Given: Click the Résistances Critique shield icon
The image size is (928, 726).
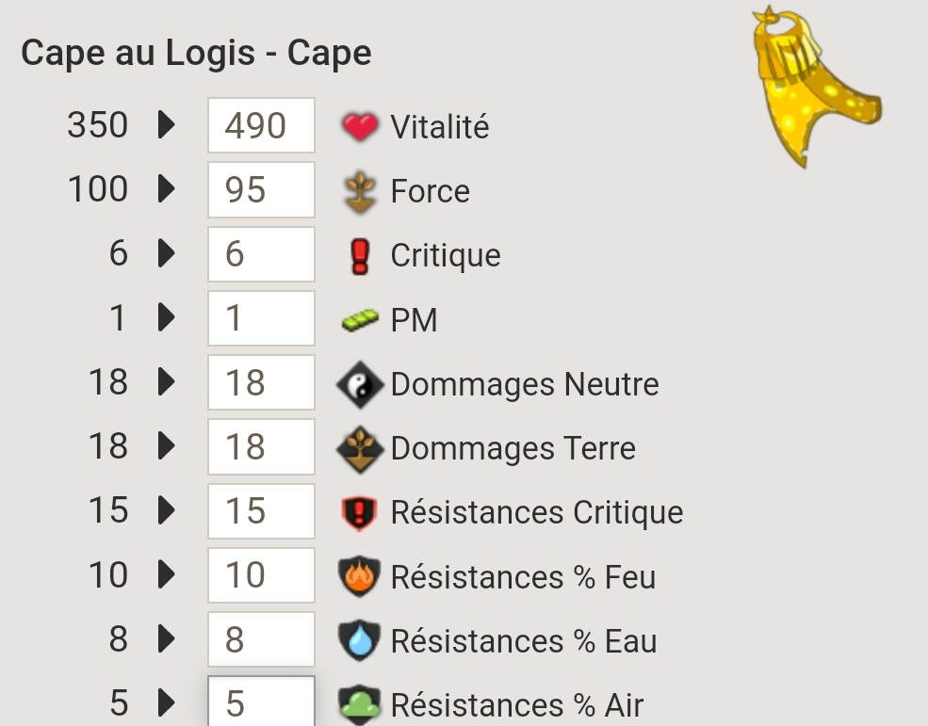Looking at the screenshot, I should click(x=360, y=513).
